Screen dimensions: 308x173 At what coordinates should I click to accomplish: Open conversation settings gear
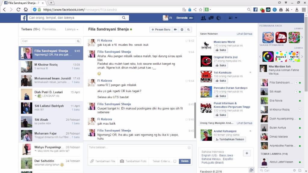click(182, 29)
